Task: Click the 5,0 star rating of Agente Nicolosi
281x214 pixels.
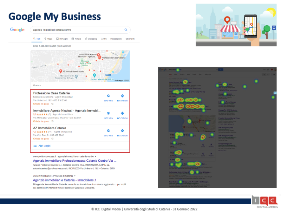Action: (x=40, y=114)
